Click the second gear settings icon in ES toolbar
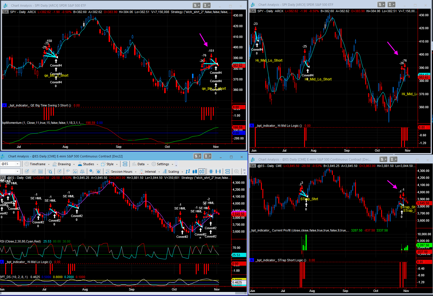This screenshot has height=296, width=433. click(98, 172)
